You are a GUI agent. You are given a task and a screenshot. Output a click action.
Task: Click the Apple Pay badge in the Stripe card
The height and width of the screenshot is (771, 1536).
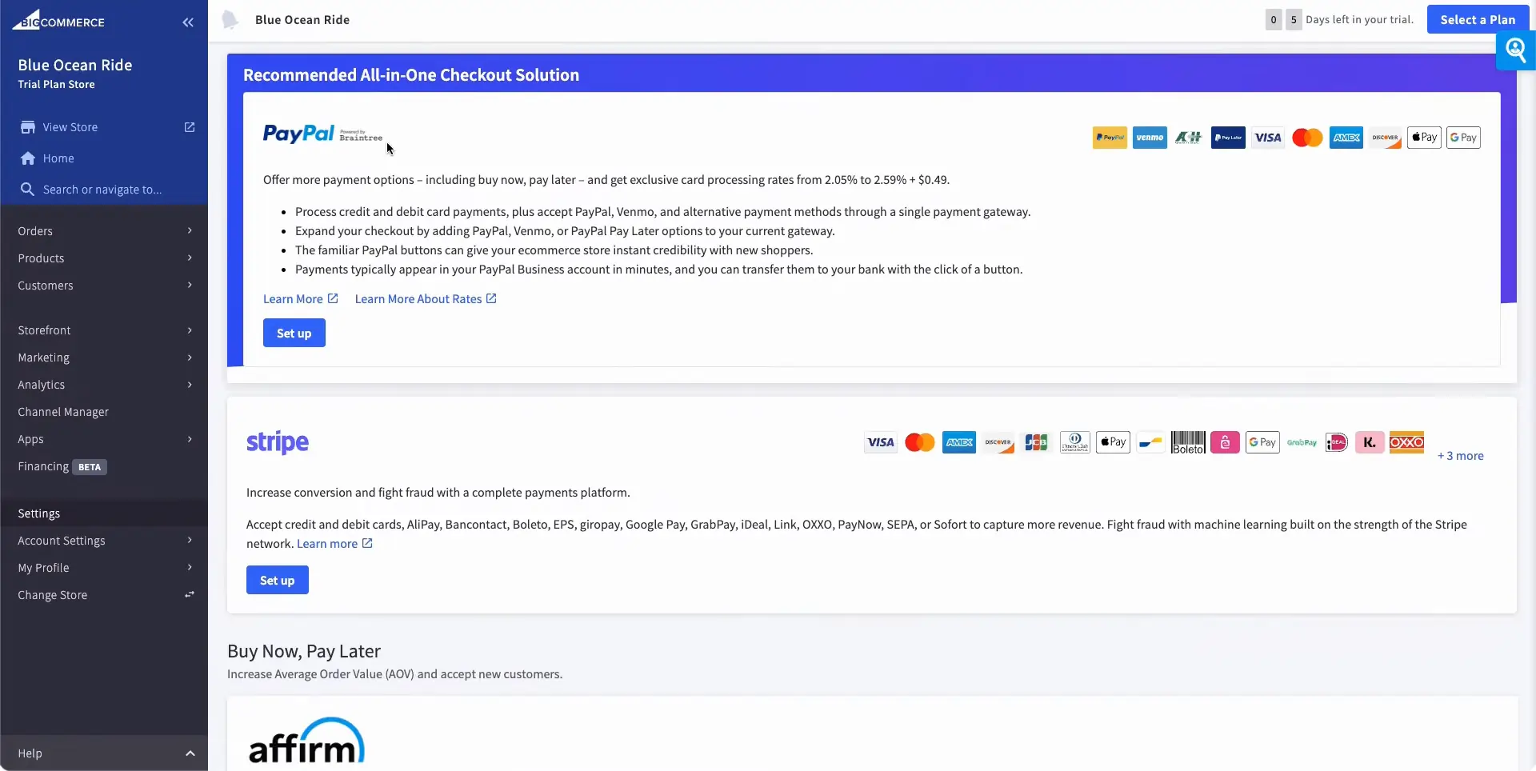coord(1113,442)
